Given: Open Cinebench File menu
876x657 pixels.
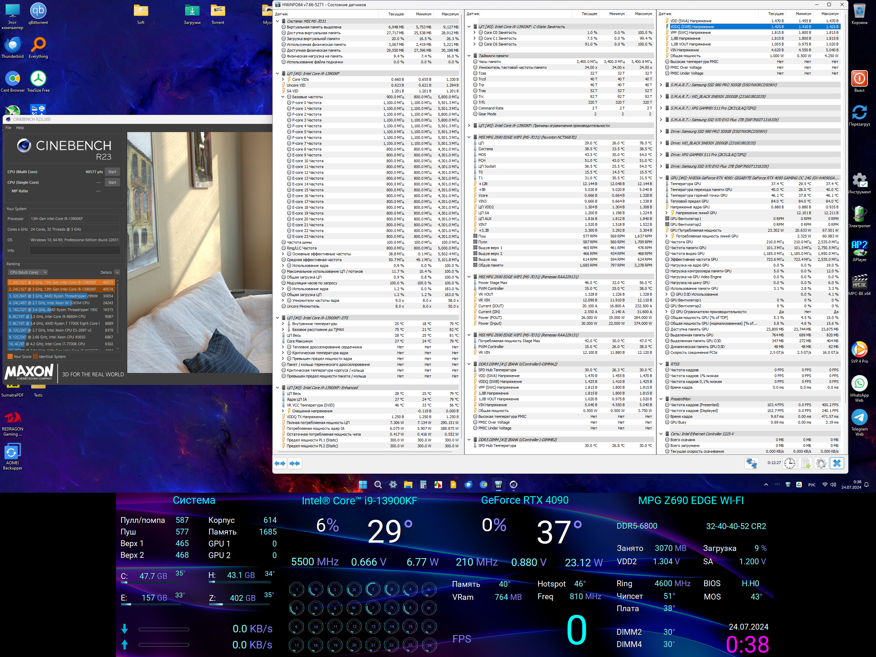Looking at the screenshot, I should click(8, 128).
